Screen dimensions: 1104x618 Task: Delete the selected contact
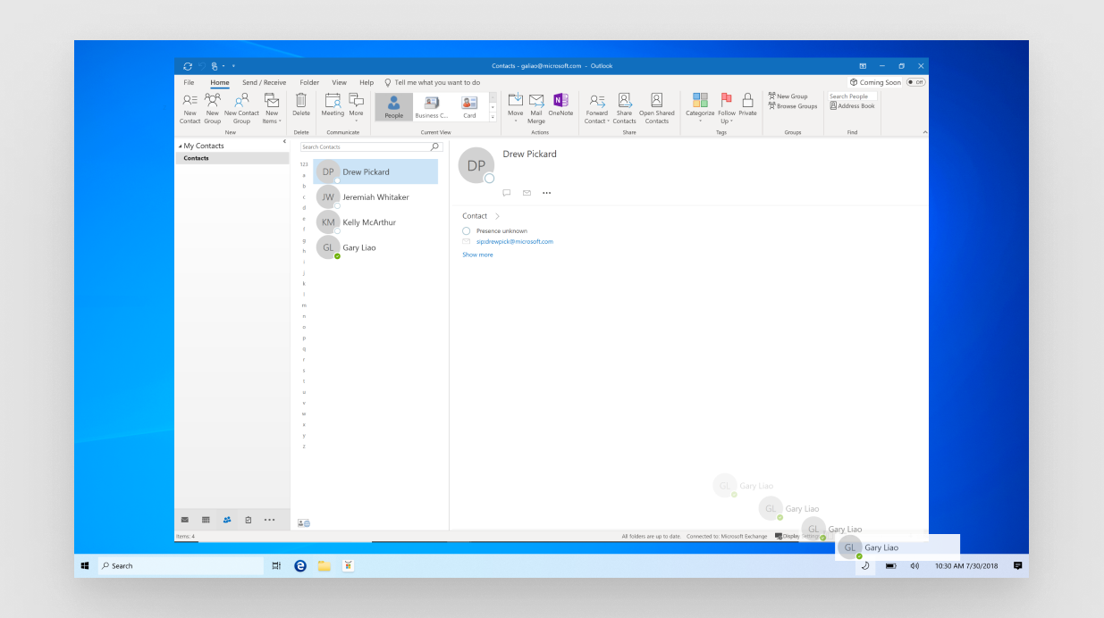[x=301, y=104]
